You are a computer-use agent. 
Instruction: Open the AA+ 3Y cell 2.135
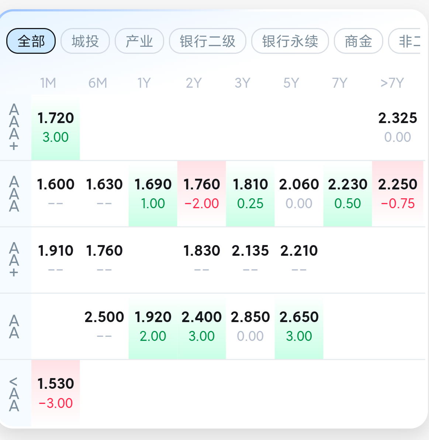coord(250,260)
